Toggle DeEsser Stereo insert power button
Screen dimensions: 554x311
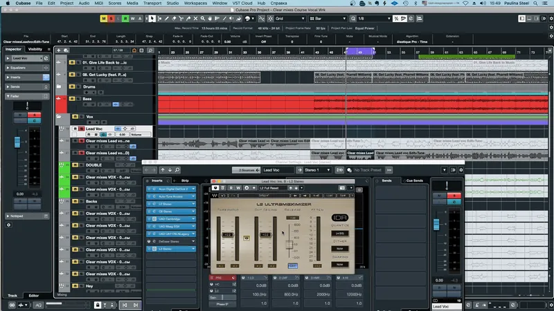click(149, 241)
